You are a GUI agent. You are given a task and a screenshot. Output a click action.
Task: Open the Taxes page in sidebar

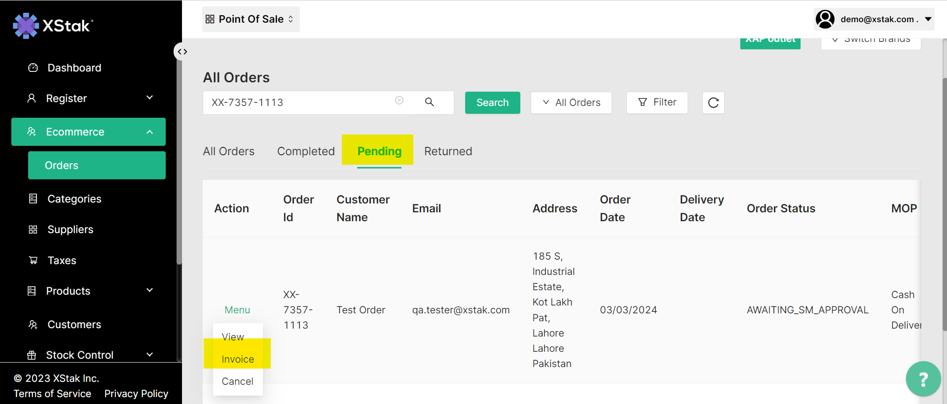[62, 261]
